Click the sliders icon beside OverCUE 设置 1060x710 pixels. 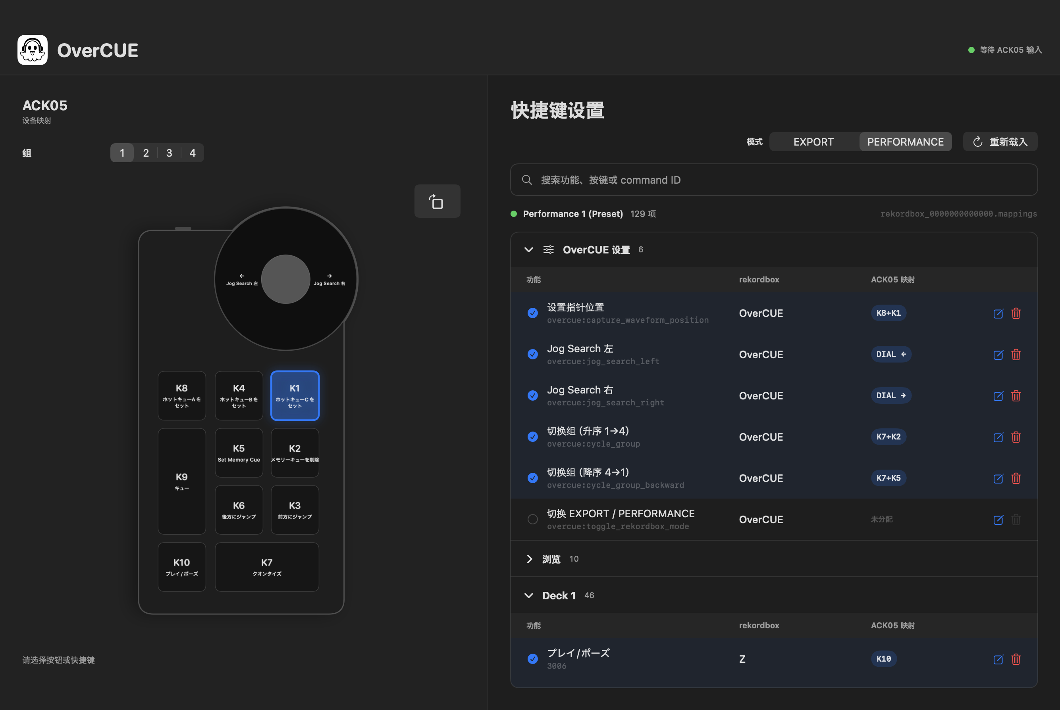tap(548, 249)
